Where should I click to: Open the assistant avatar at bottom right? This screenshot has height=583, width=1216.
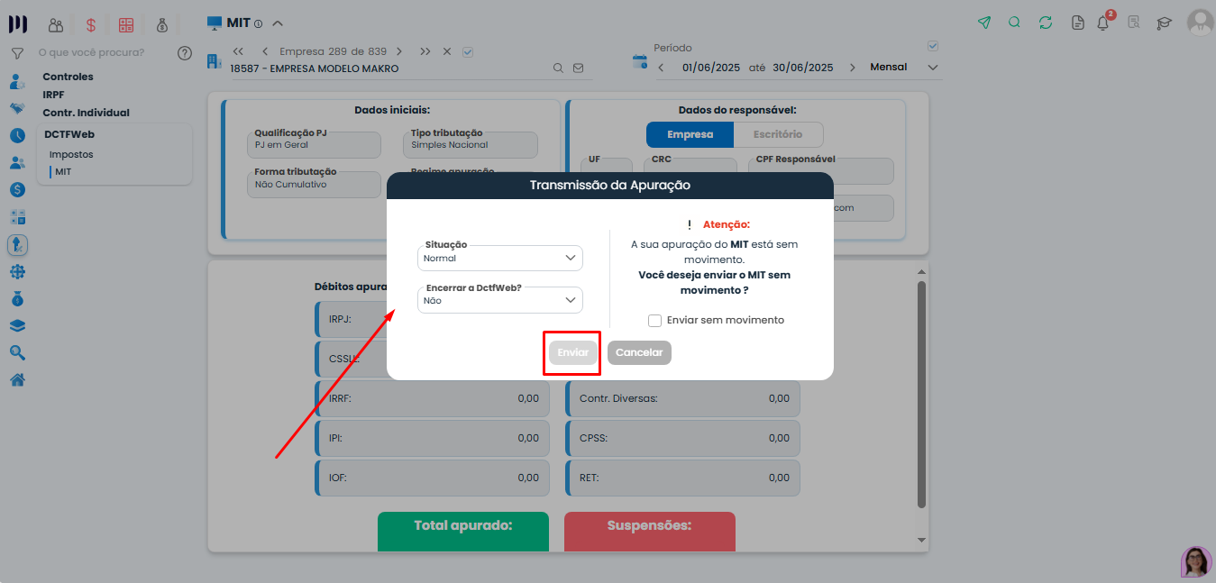pyautogui.click(x=1196, y=561)
